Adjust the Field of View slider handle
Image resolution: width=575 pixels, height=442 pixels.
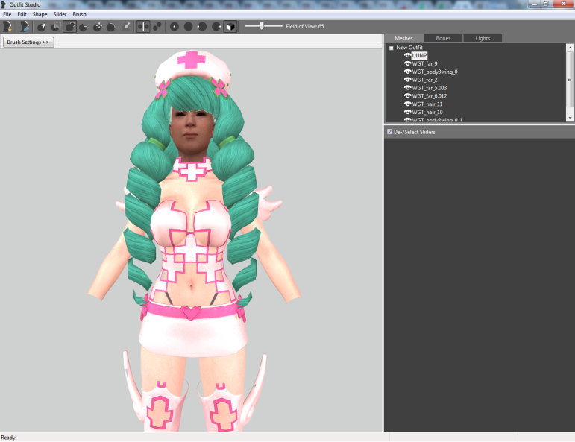(x=262, y=26)
